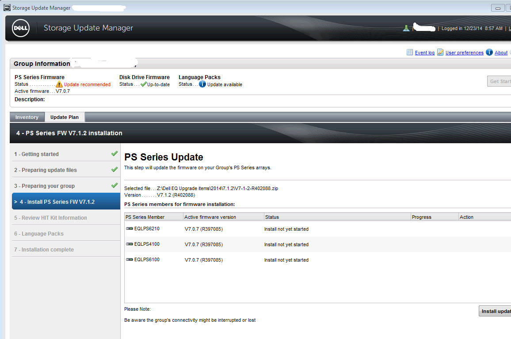Click the Storage Update Manager title bar icon
Viewport: 511px width, 339px height.
[x=7, y=8]
